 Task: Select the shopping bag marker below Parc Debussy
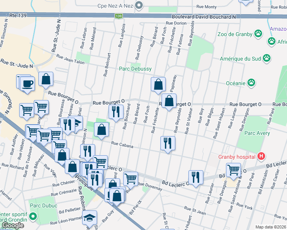(x=158, y=85)
